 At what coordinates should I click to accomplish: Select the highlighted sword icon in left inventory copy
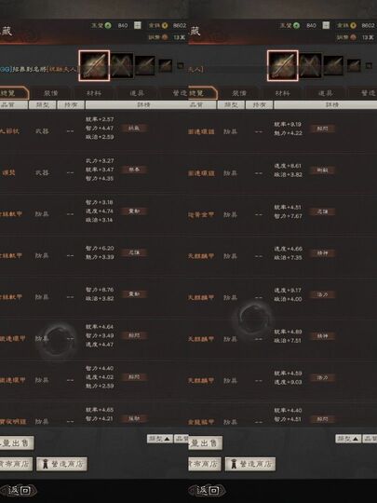tap(94, 65)
